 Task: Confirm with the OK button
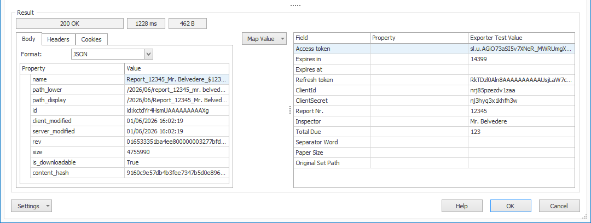click(x=511, y=206)
